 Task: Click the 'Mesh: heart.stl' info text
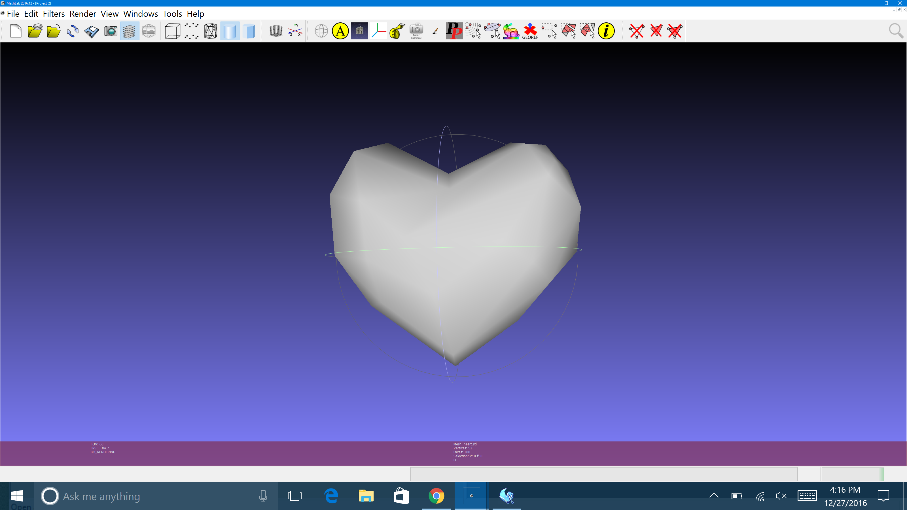(465, 444)
